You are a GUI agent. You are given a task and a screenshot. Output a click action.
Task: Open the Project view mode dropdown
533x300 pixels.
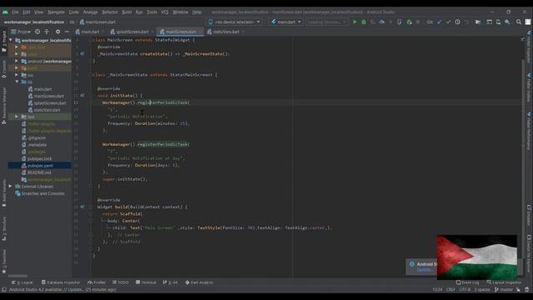tap(21, 32)
